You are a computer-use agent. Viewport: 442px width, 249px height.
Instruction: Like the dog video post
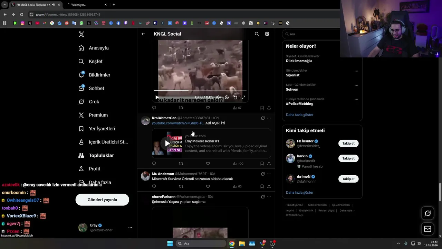pyautogui.click(x=208, y=108)
